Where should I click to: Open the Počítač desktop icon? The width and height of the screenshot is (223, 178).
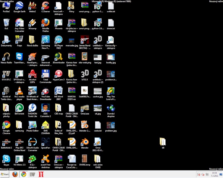point(6,7)
